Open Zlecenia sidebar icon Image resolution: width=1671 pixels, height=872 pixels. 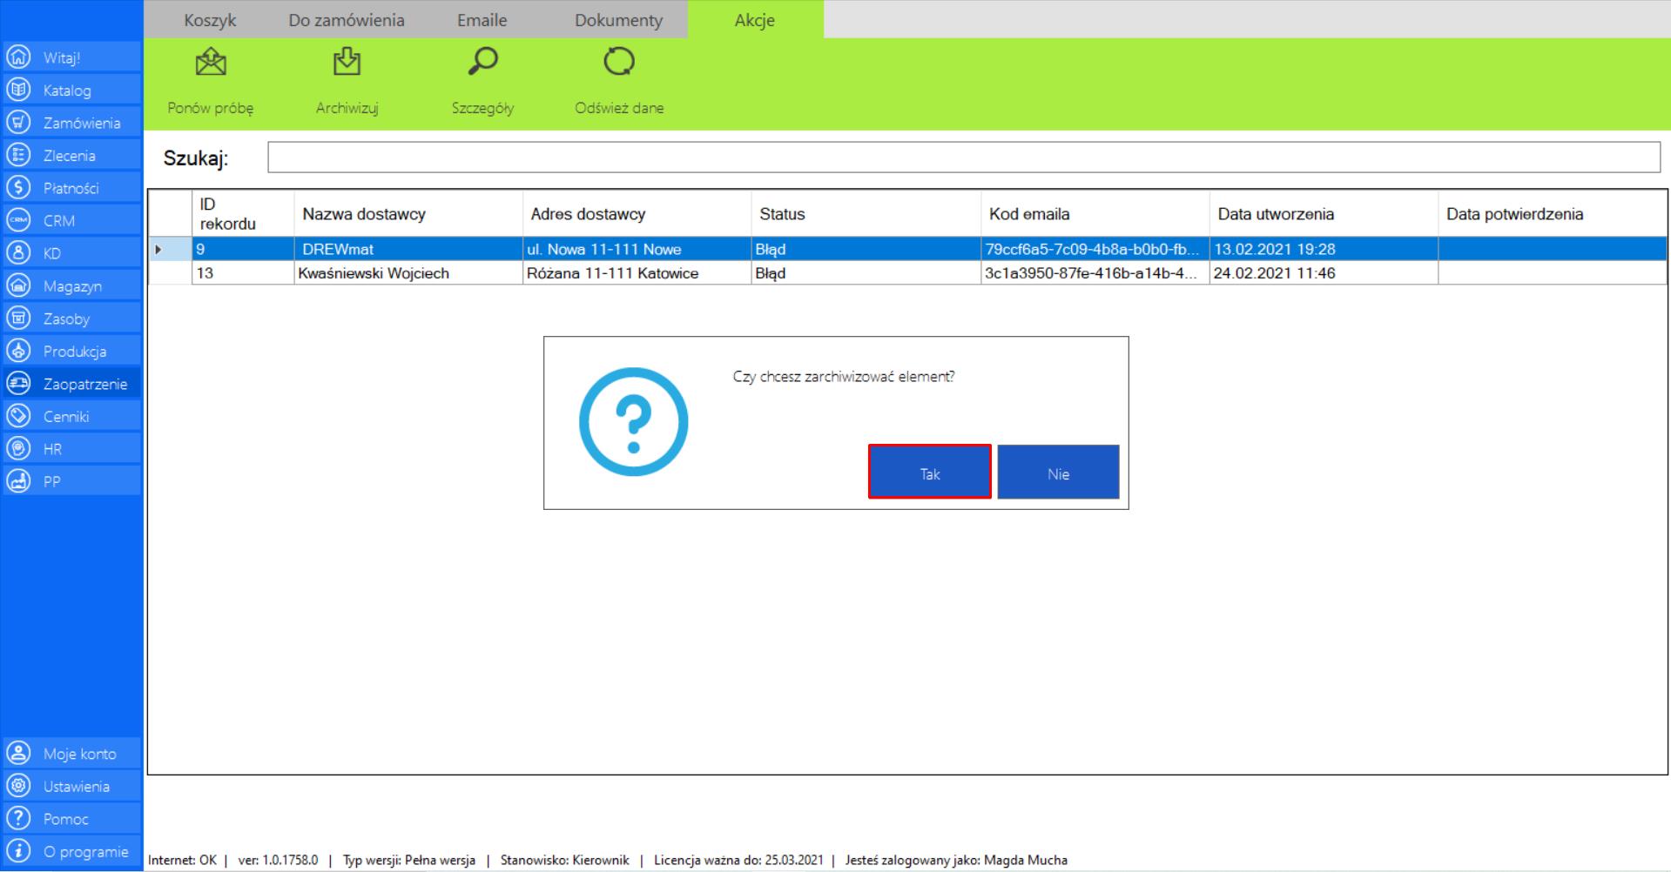click(x=17, y=155)
